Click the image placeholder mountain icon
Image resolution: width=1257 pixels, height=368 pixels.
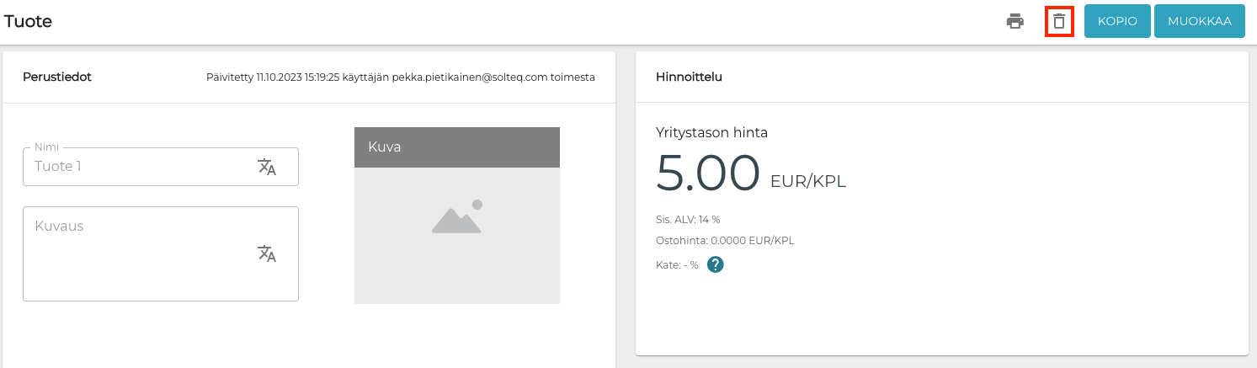point(457,217)
